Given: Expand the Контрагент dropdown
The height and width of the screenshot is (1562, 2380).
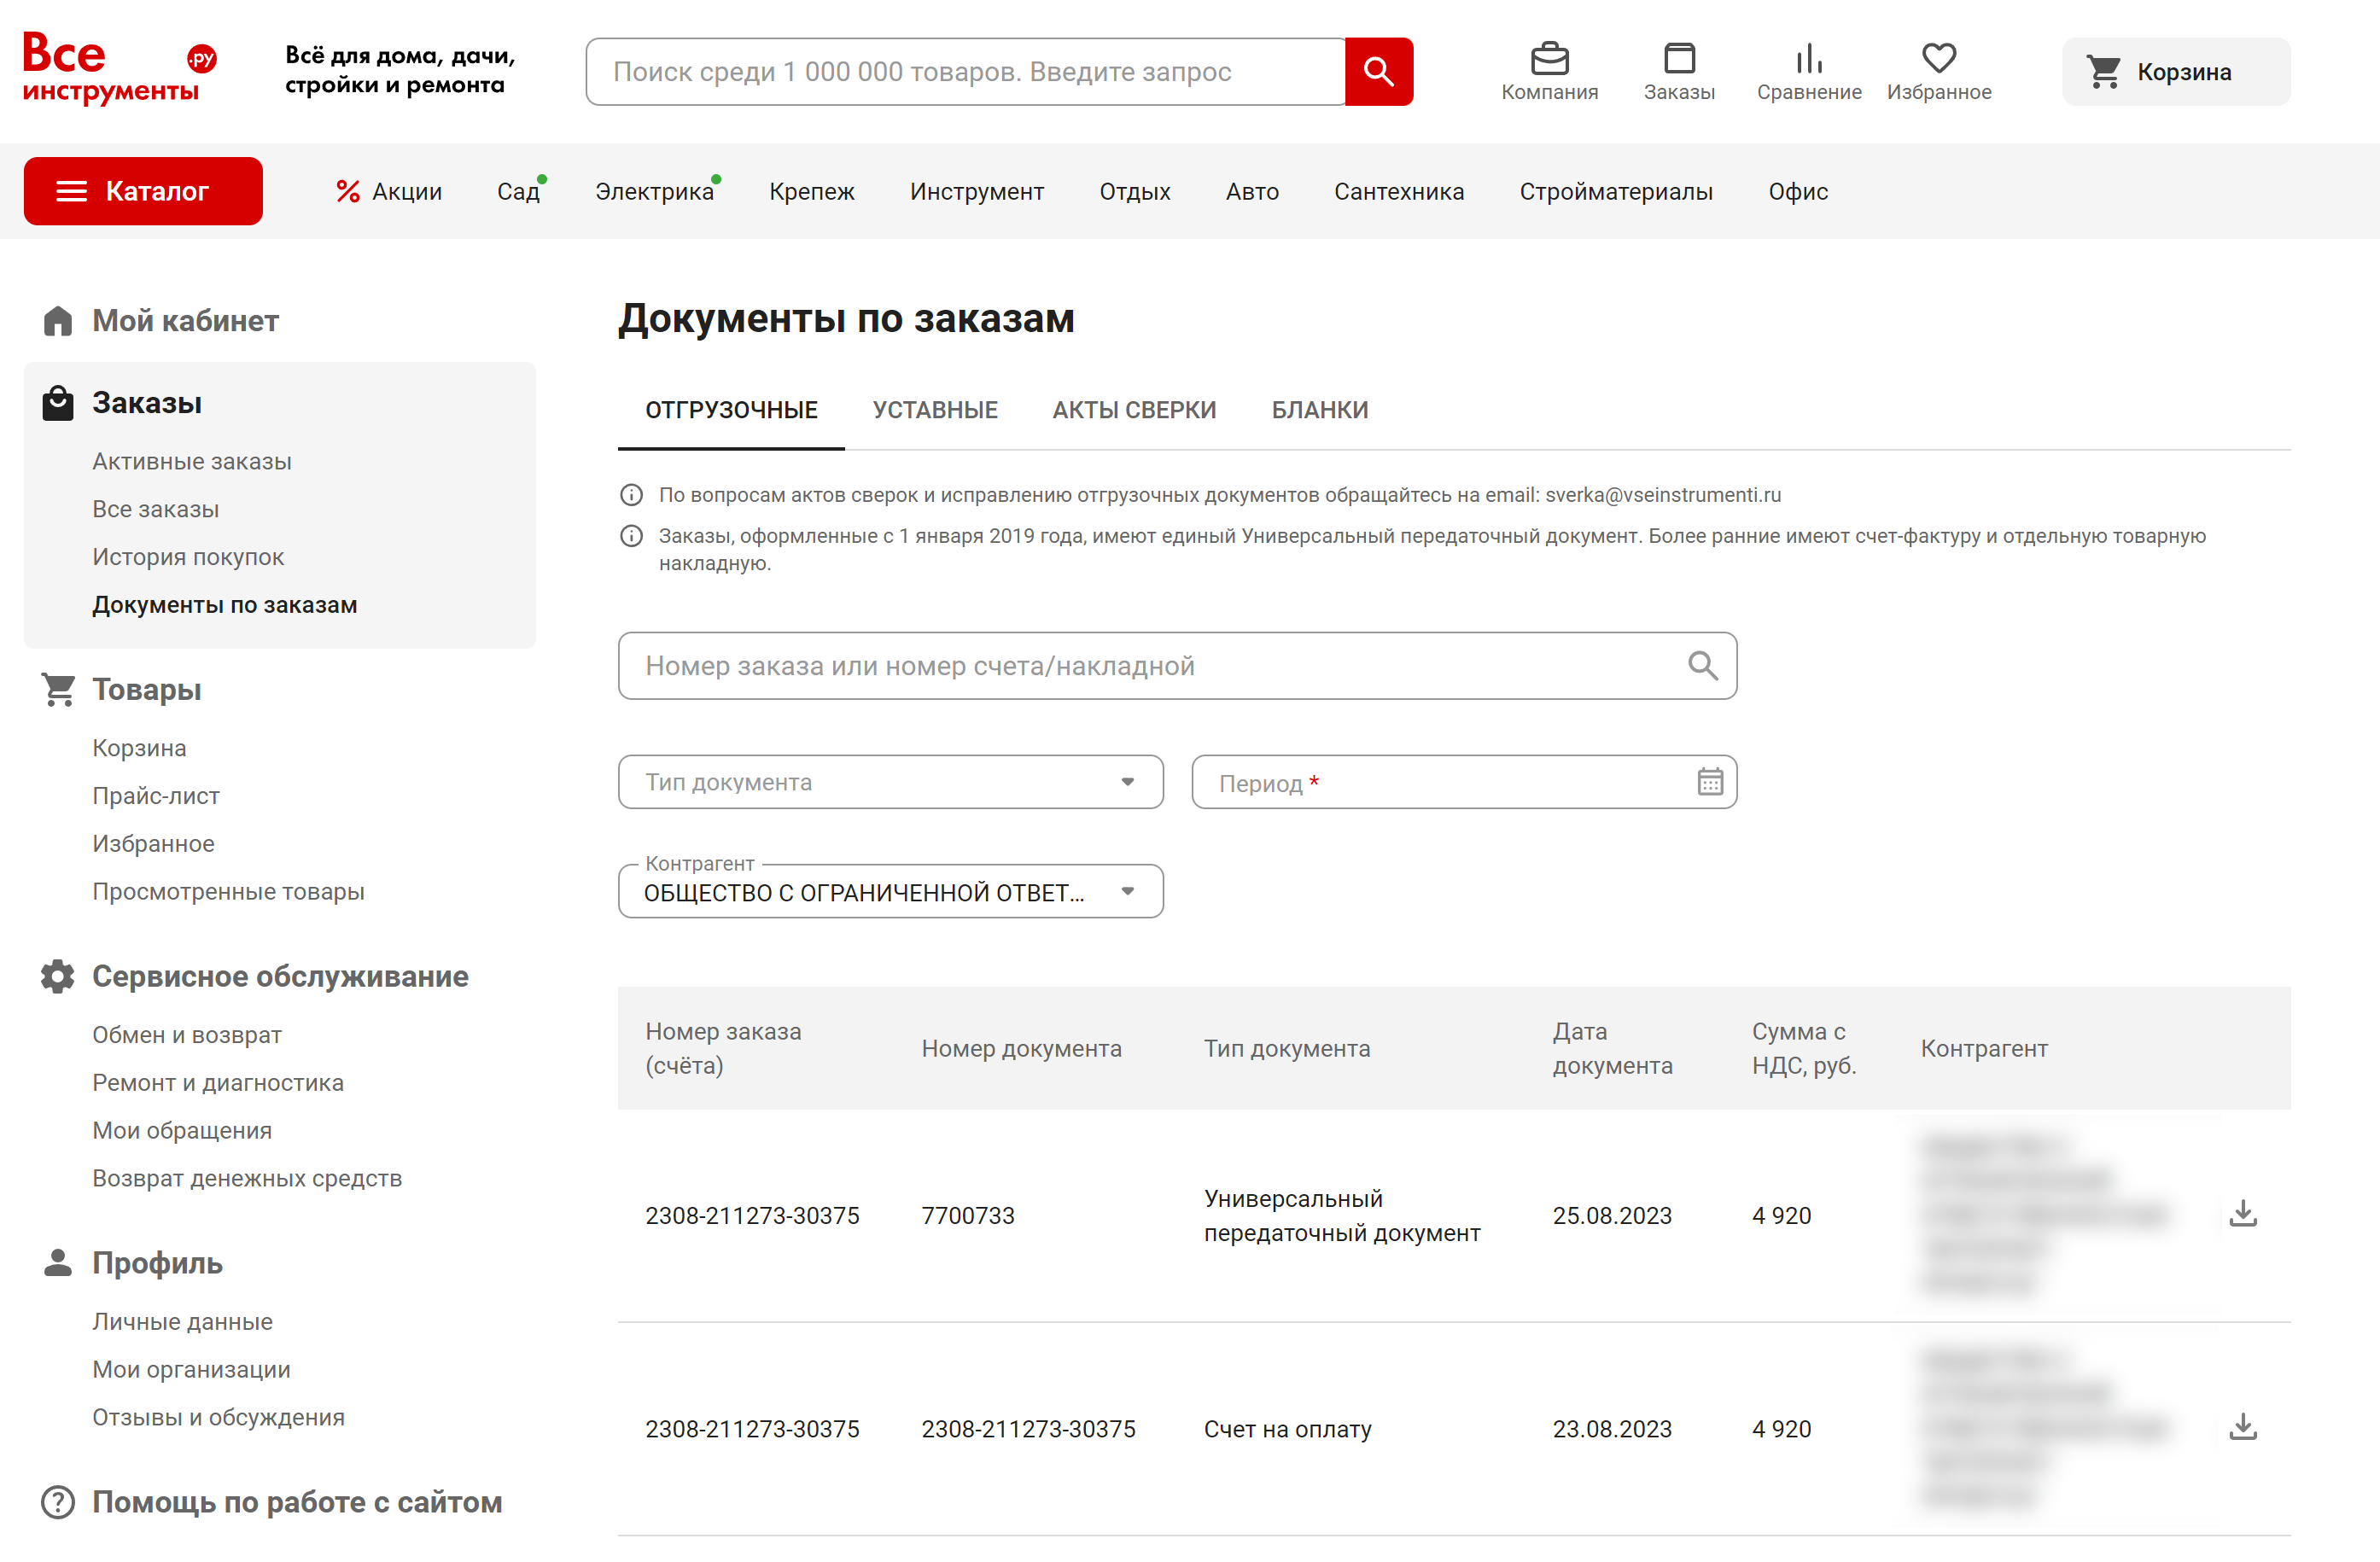Looking at the screenshot, I should click(890, 892).
